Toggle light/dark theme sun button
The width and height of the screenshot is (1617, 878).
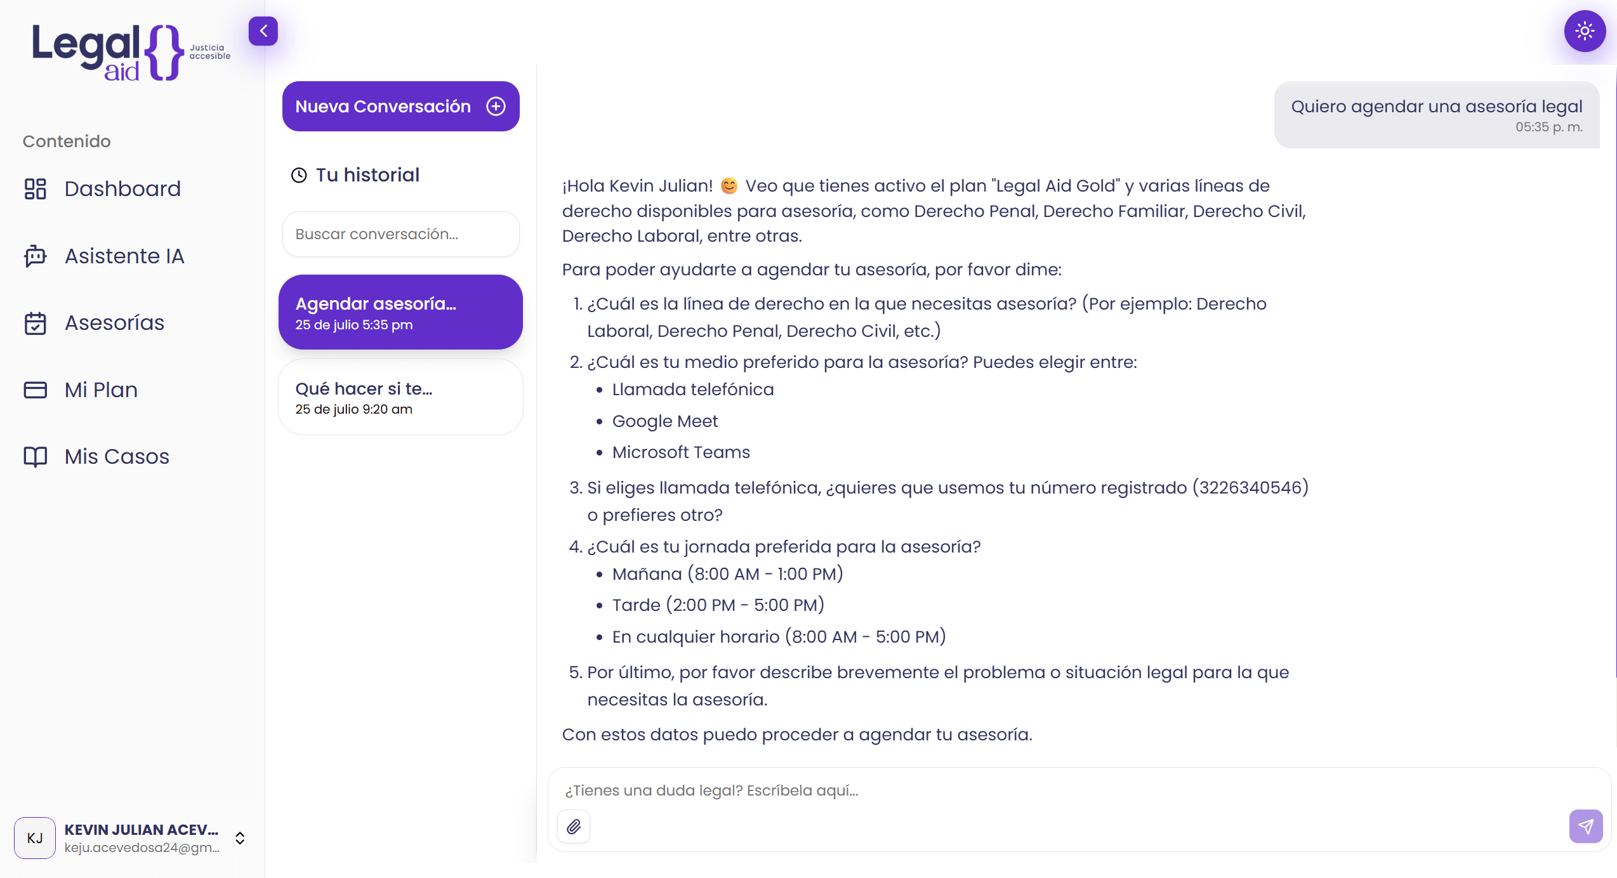click(x=1585, y=31)
